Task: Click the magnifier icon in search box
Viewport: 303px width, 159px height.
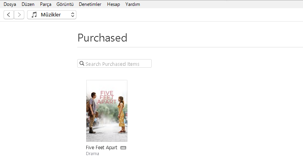Action: [82, 63]
